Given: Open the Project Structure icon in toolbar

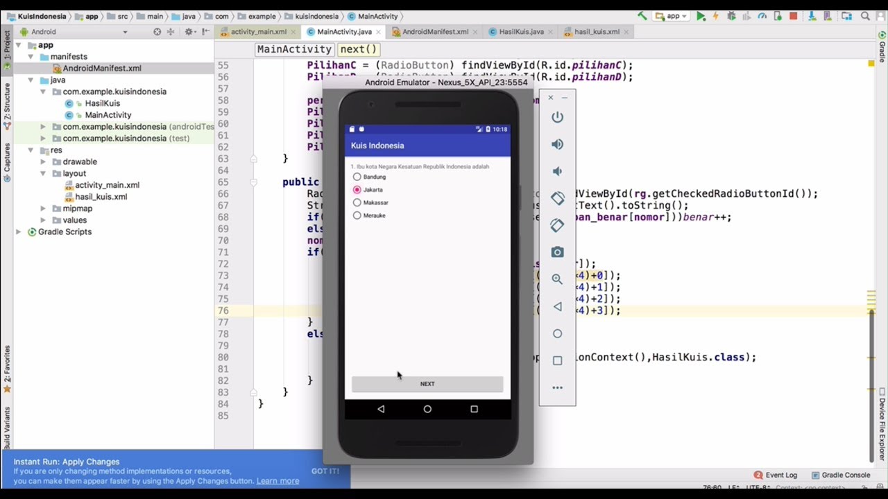Looking at the screenshot, I should (x=847, y=16).
